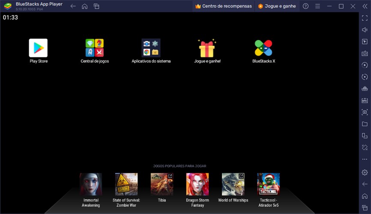Go back using top bar arrow
371x214 pixels.
pos(73,6)
